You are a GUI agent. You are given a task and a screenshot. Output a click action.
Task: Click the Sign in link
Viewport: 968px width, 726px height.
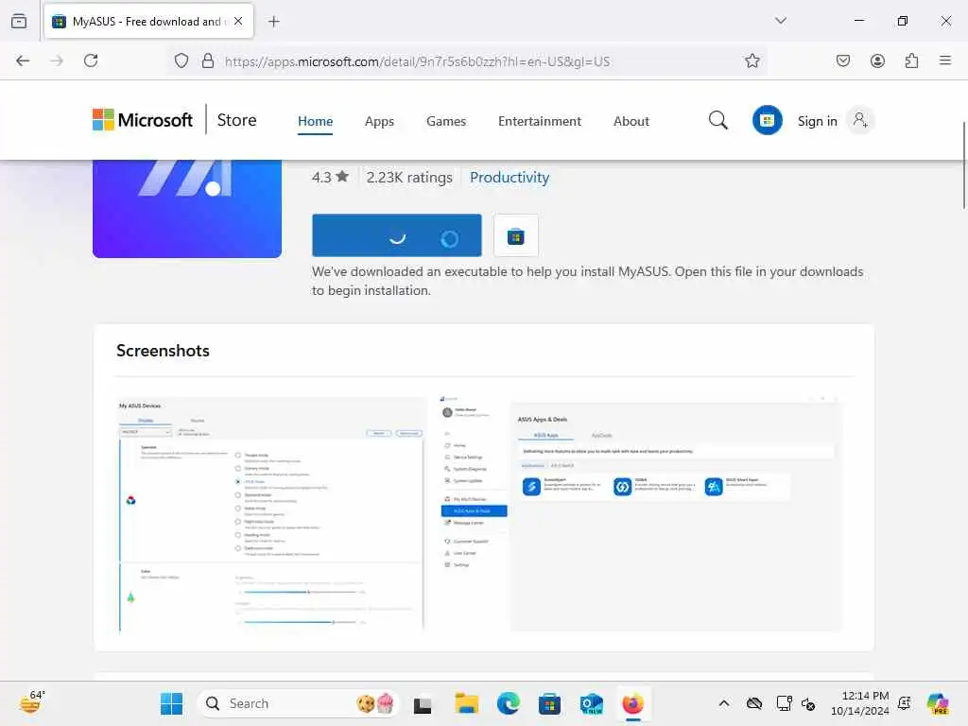(x=818, y=121)
